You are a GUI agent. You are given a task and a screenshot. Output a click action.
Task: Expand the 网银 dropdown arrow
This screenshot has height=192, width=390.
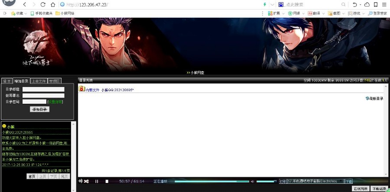(303, 13)
